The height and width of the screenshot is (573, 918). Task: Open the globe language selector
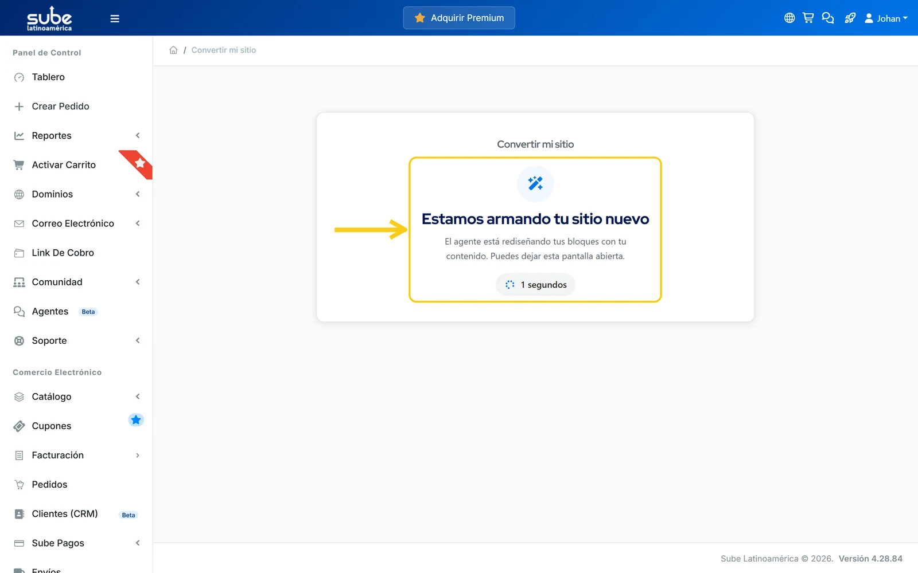[x=789, y=18]
